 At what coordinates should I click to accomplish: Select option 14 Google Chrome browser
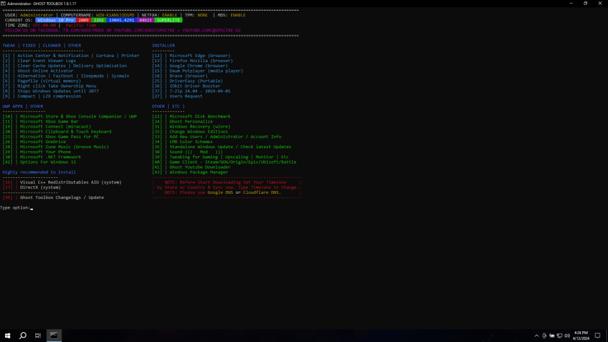click(x=190, y=66)
